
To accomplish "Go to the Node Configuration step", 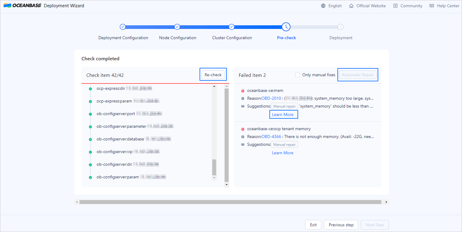I will 177,27.
